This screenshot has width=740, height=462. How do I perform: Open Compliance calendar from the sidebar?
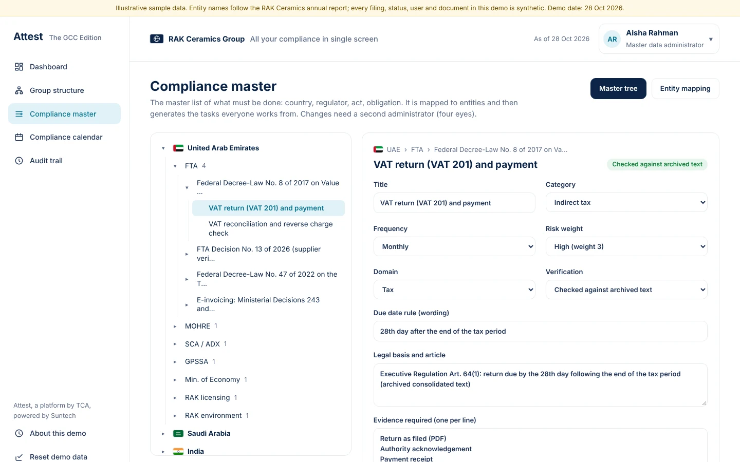pyautogui.click(x=64, y=137)
